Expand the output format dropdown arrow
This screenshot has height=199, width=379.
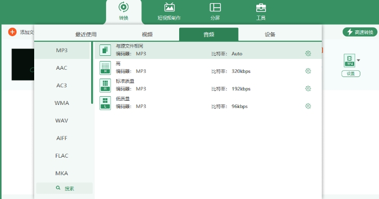(x=358, y=60)
